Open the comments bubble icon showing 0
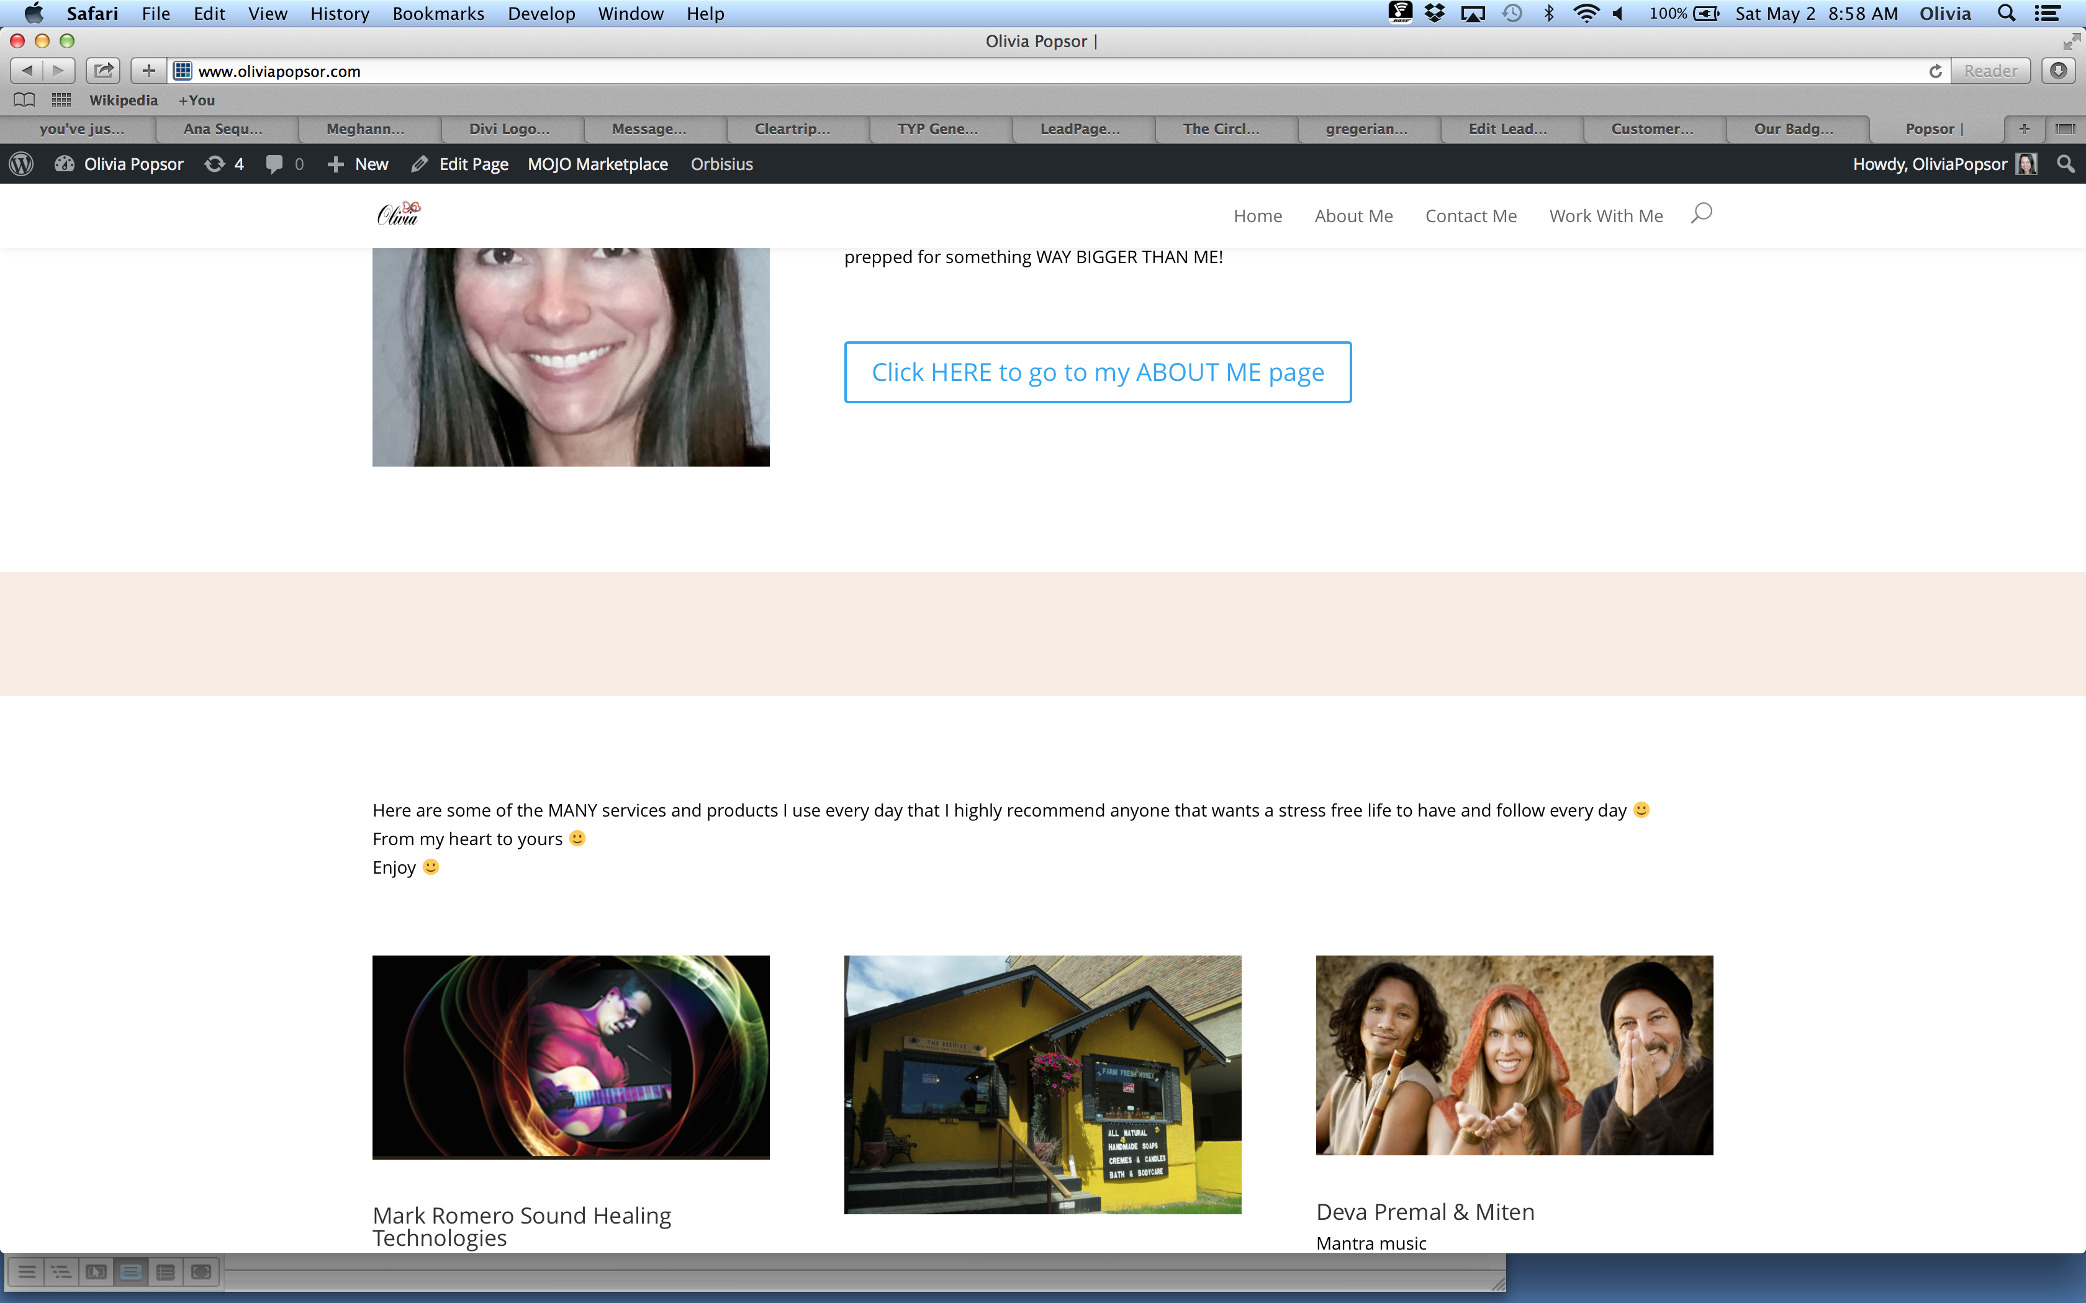2086x1303 pixels. point(284,164)
